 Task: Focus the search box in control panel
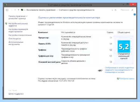[x=125, y=10]
